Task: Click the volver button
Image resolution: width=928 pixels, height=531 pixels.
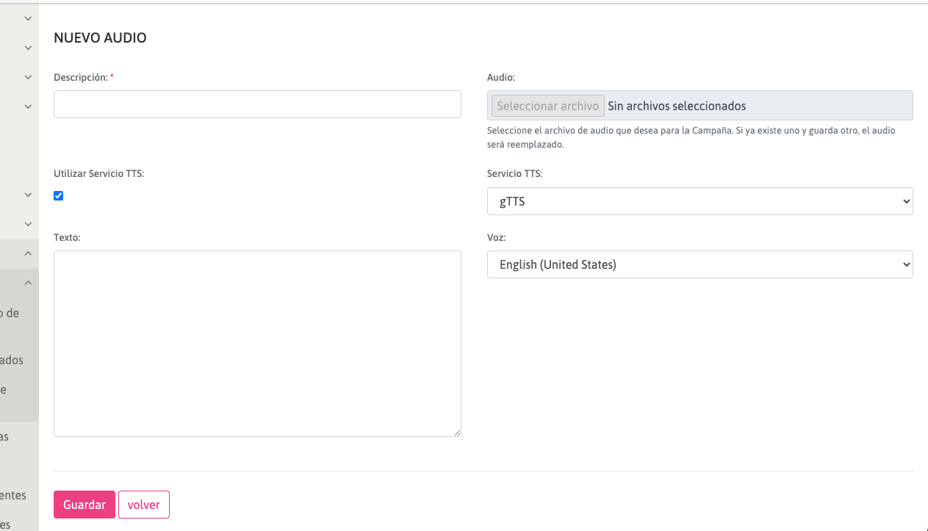Action: tap(144, 505)
